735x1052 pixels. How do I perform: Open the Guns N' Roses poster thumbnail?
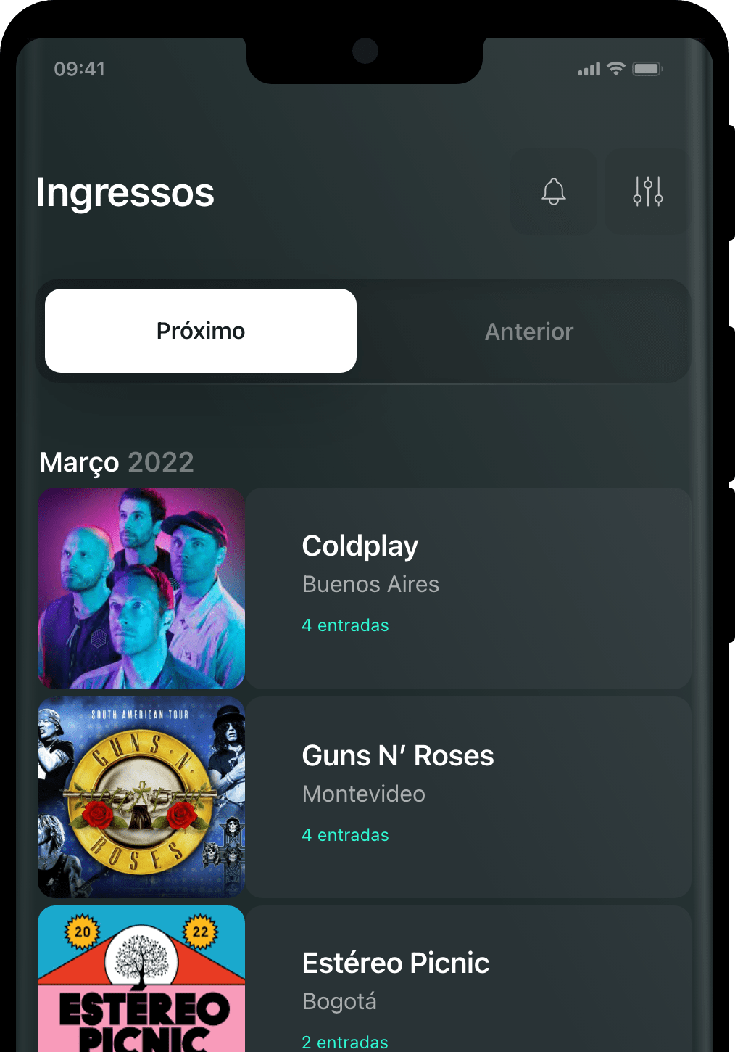[x=141, y=797]
